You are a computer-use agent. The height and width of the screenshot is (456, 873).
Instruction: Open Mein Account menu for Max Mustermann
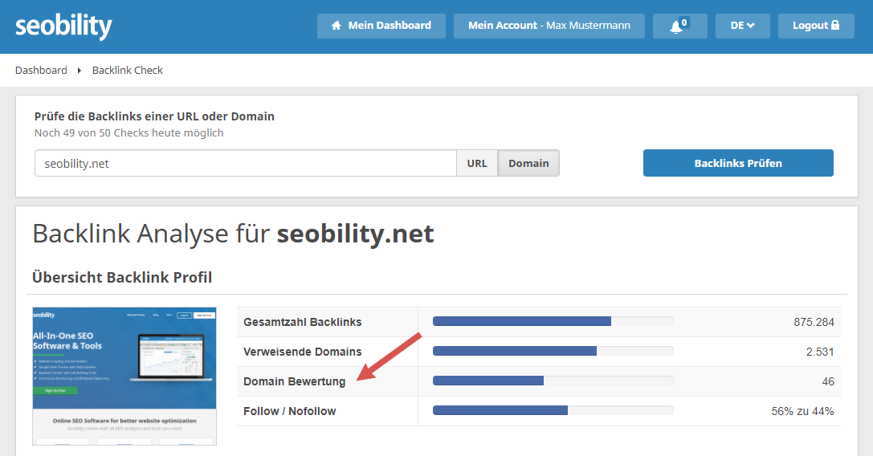click(x=549, y=26)
